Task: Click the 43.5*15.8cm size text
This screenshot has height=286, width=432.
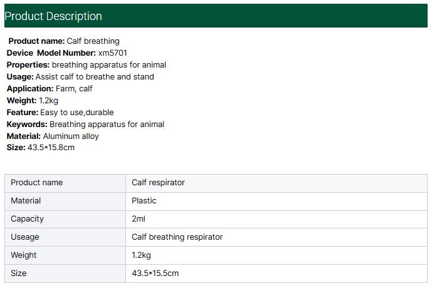Action: (x=51, y=148)
